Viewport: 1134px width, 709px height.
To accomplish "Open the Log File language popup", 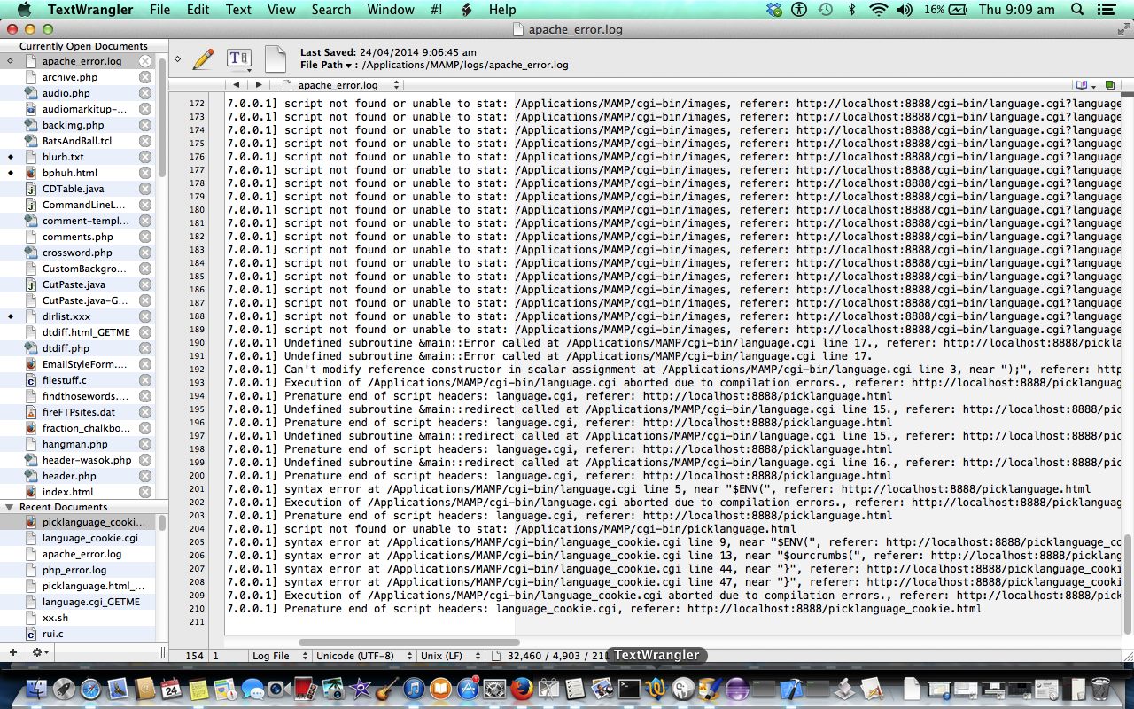I will click(x=279, y=656).
